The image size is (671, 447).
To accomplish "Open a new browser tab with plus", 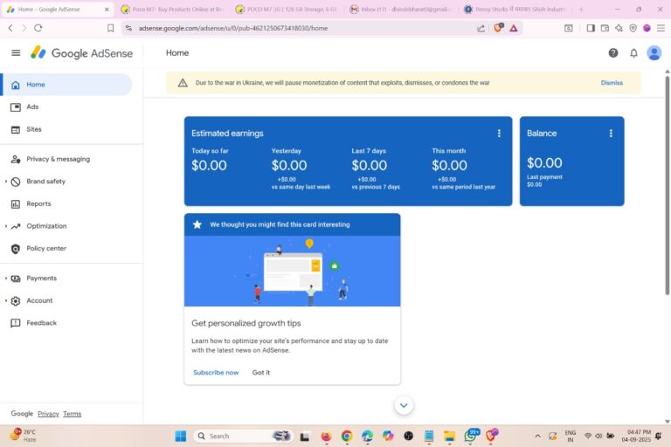I will pyautogui.click(x=581, y=9).
